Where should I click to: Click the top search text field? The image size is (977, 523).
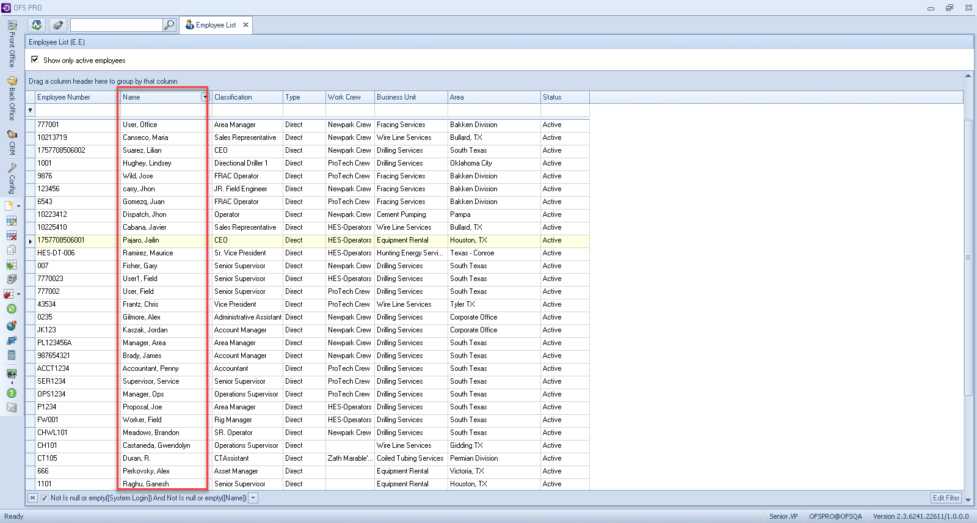116,25
